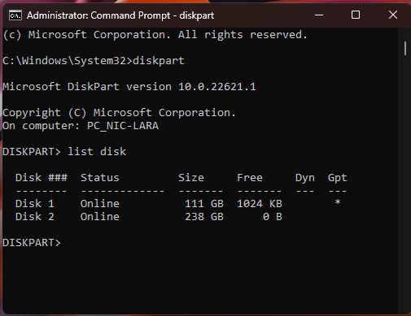The width and height of the screenshot is (411, 316).
Task: Click the 'Disk 2' row entry
Action: coord(35,217)
